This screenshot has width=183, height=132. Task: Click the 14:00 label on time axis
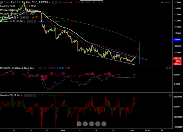(147, 130)
